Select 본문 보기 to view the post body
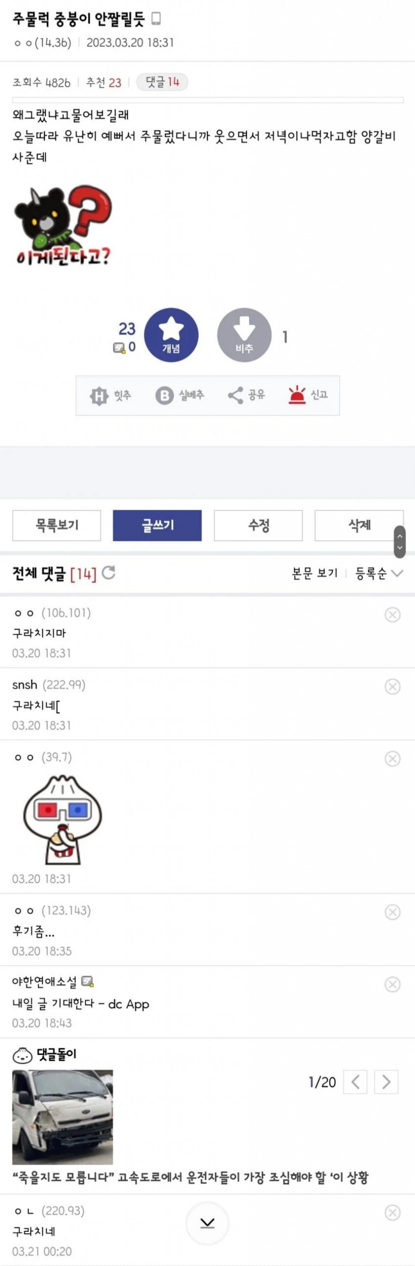The height and width of the screenshot is (1266, 415). click(315, 573)
